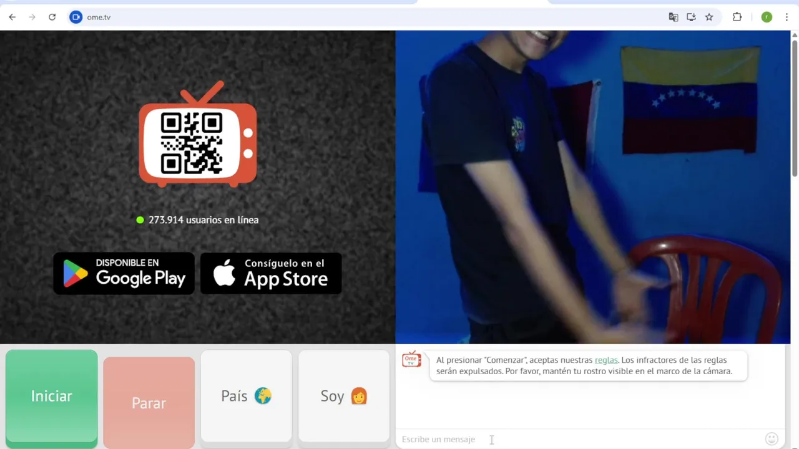799x449 pixels.
Task: Open the translate page icon
Action: tap(674, 17)
